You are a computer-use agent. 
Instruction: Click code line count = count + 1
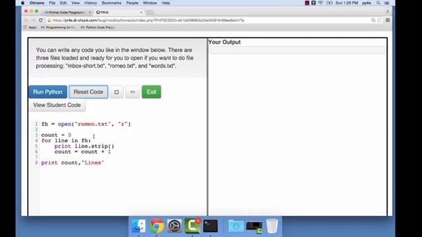pyautogui.click(x=82, y=152)
